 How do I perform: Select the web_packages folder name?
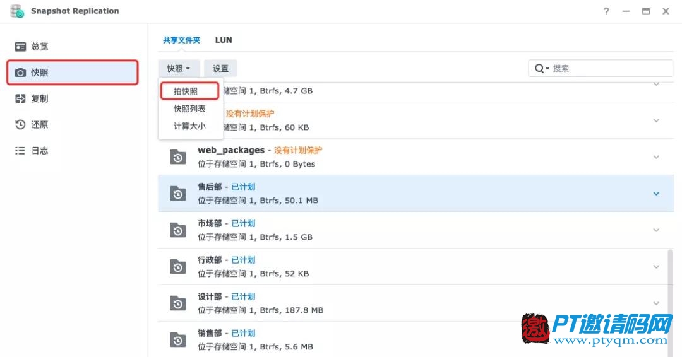(231, 150)
